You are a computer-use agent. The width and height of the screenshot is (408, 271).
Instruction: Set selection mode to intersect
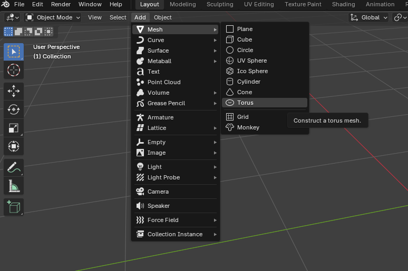(x=48, y=32)
